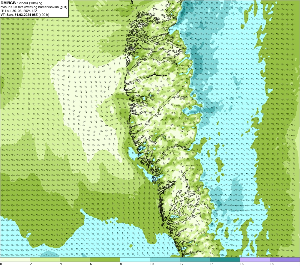Click the purple legend swatch above 18 m/s
The width and height of the screenshot is (300, 266).
(x=285, y=259)
